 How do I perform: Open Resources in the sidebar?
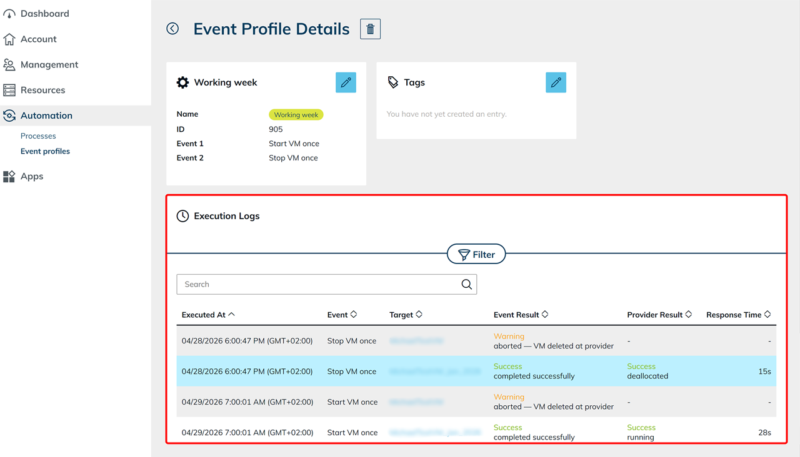(42, 91)
